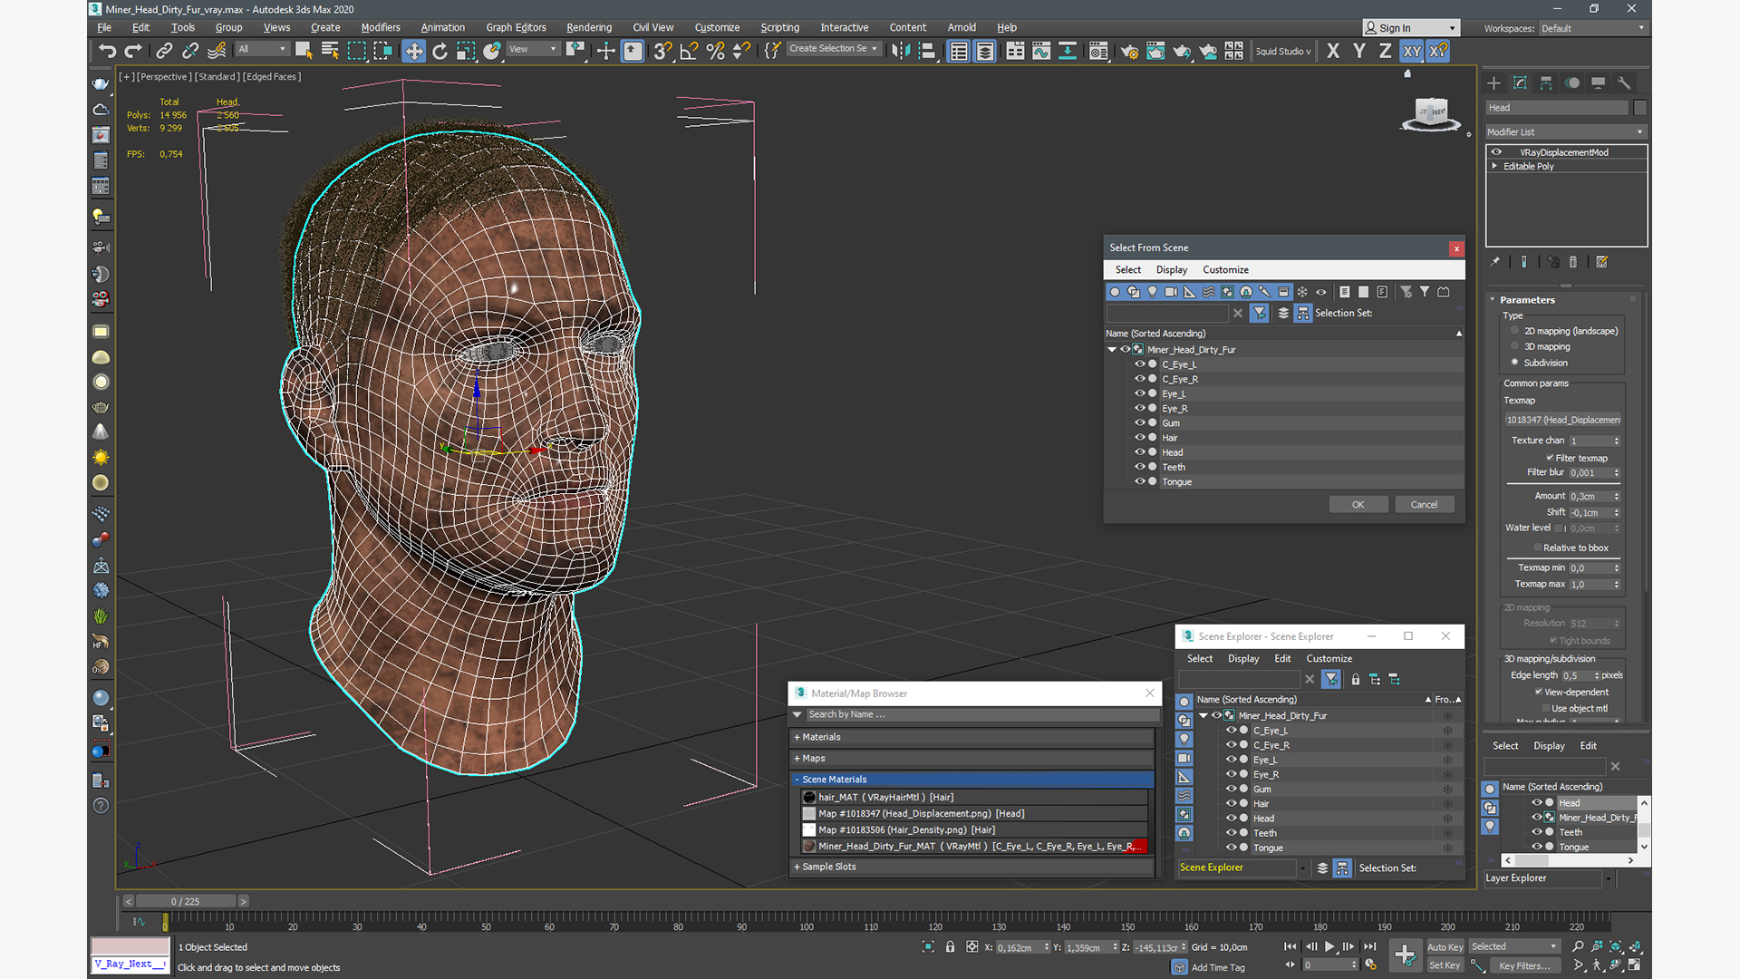Open Customize menu in Select From Scene
The width and height of the screenshot is (1740, 979).
click(1225, 269)
